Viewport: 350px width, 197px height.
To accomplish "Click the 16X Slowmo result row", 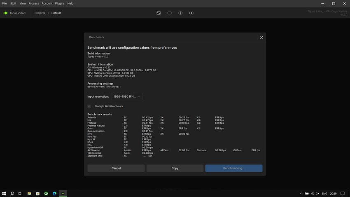I will pos(120,153).
